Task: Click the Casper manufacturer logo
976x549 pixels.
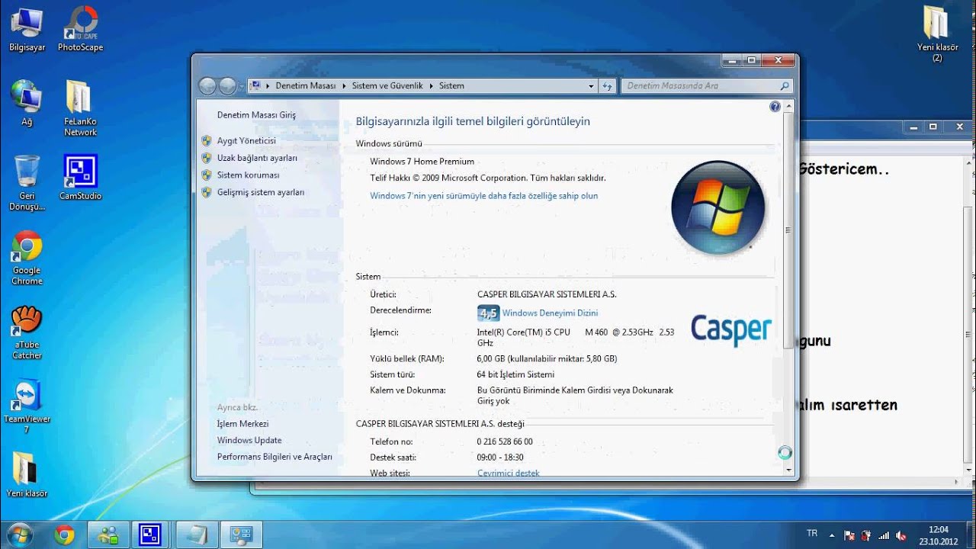Action: click(731, 329)
